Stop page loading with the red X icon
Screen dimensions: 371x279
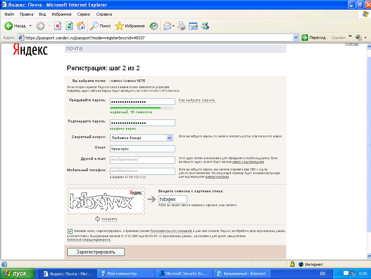coord(58,26)
